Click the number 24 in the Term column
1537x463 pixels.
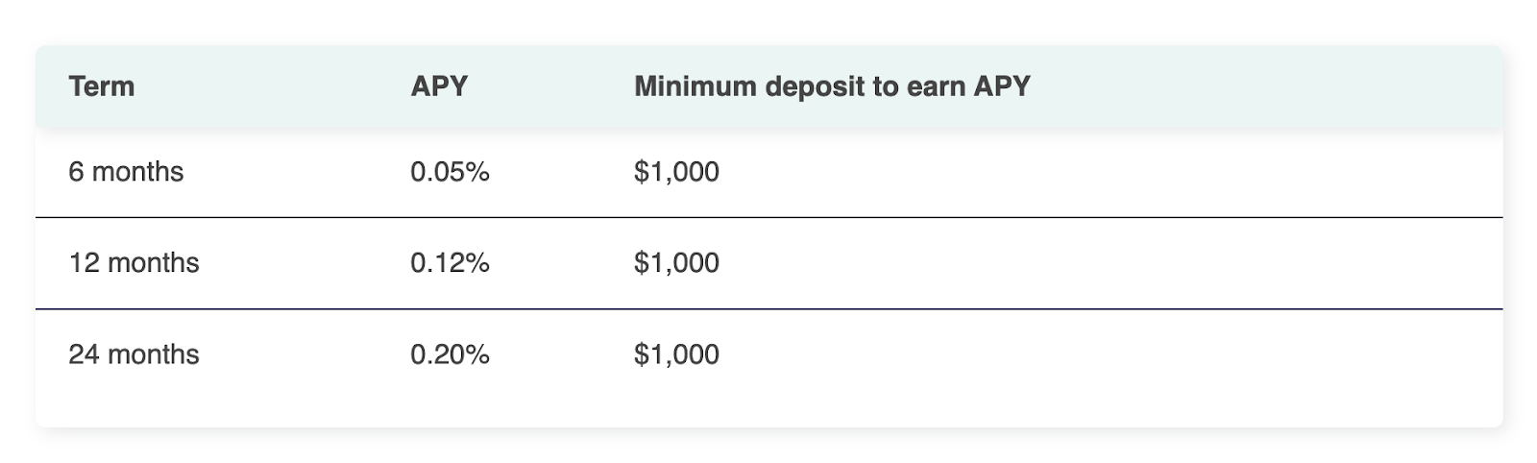point(84,354)
